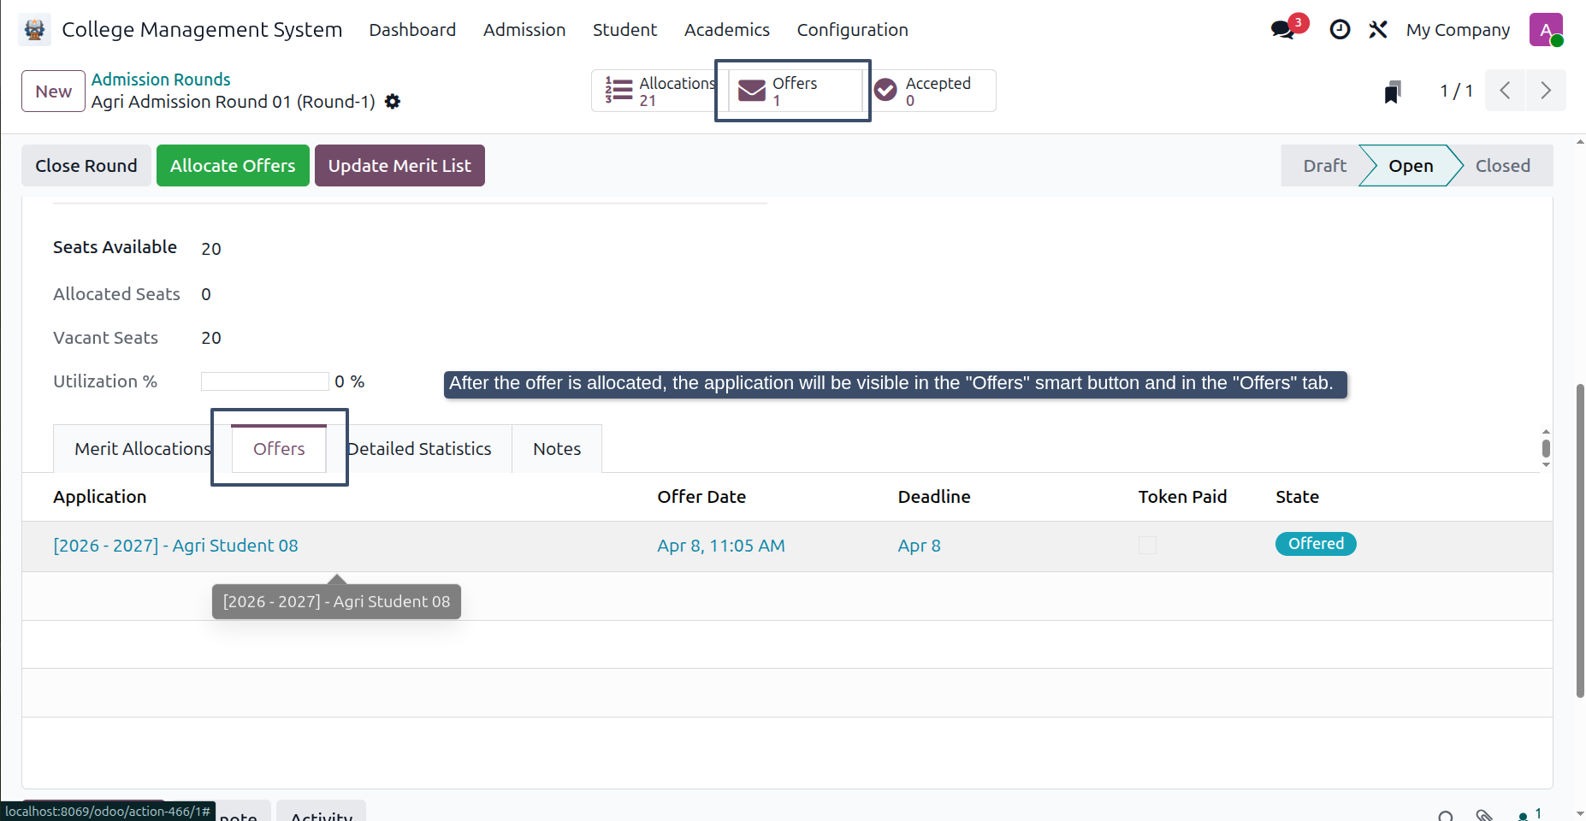Open the actions gear next to record title
This screenshot has width=1586, height=821.
click(393, 102)
